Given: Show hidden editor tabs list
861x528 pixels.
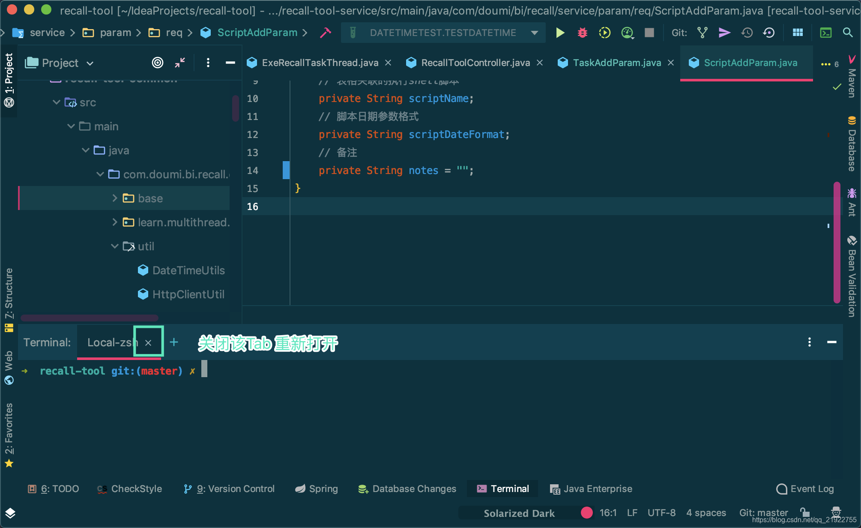Looking at the screenshot, I should point(830,64).
